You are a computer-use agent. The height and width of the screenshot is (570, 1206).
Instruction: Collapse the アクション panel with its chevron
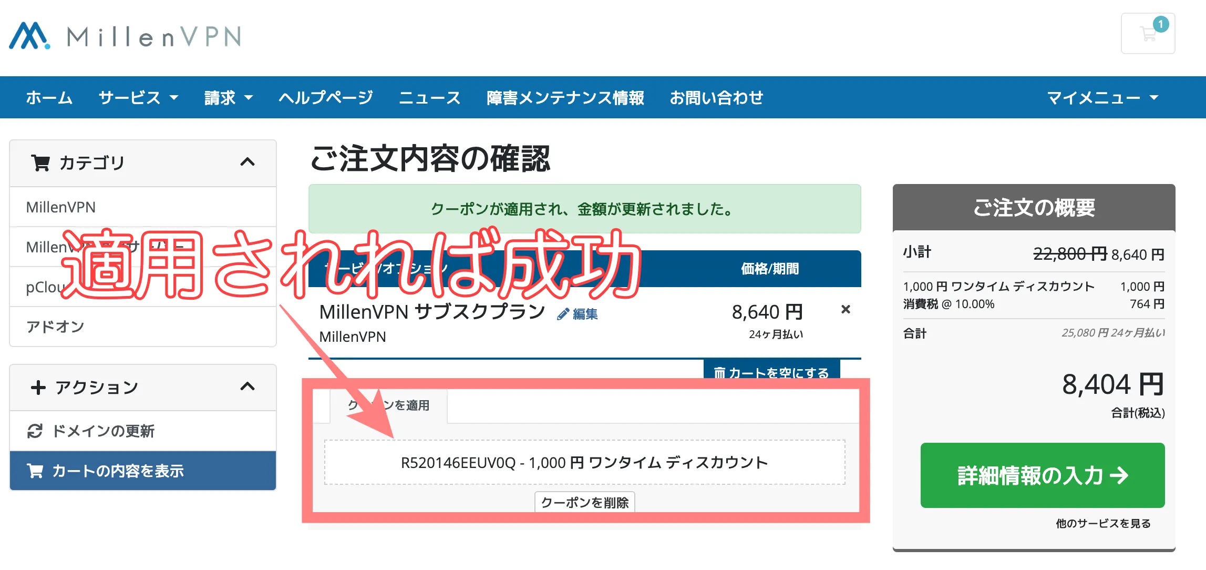click(x=246, y=387)
